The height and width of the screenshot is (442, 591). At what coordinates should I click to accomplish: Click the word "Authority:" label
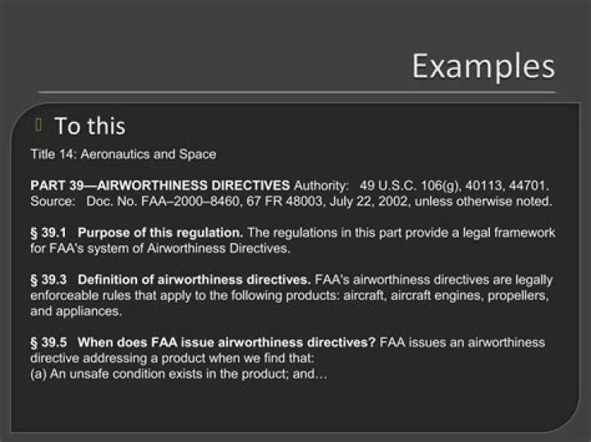pos(321,185)
